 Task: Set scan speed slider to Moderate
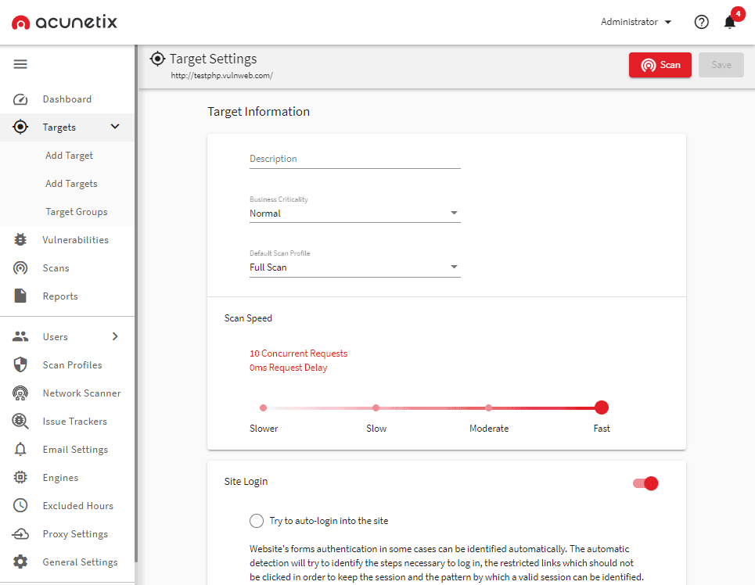pyautogui.click(x=488, y=407)
